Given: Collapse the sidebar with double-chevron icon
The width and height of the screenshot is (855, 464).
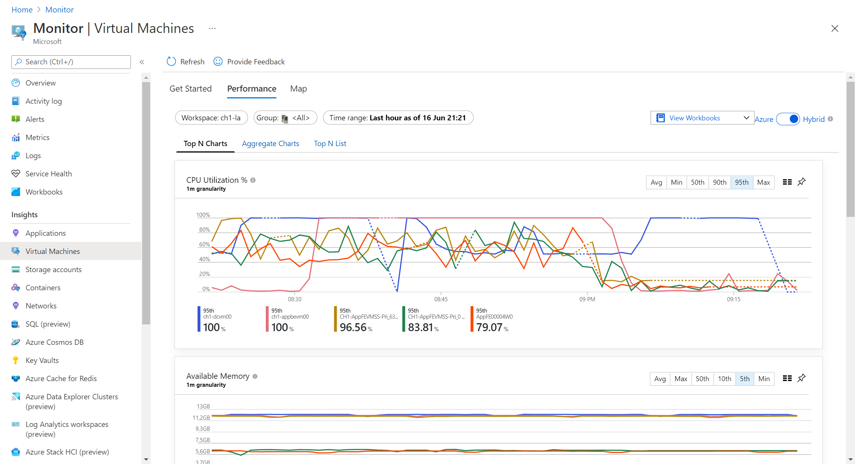Looking at the screenshot, I should click(x=142, y=62).
